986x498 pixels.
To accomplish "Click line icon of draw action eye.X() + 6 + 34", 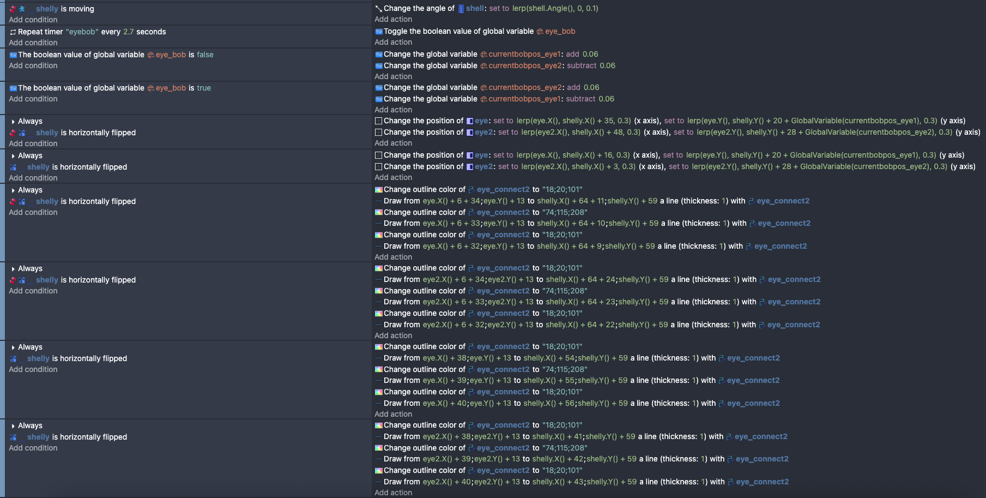I will coord(378,201).
